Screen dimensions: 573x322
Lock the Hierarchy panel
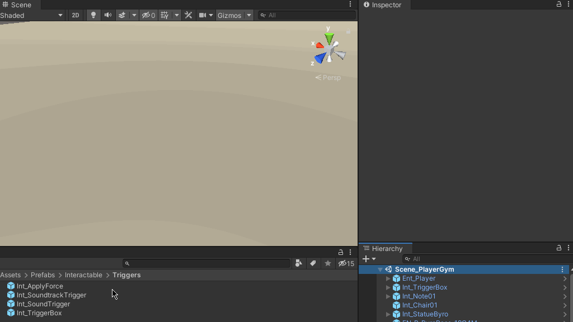(559, 248)
